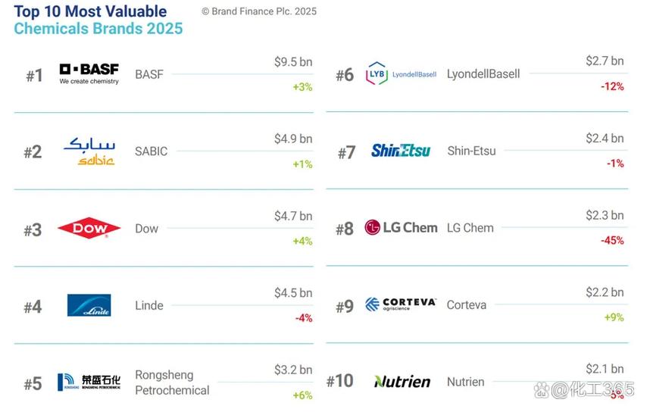This screenshot has width=647, height=412.
Task: Select the #10 rank number
Action: (340, 381)
